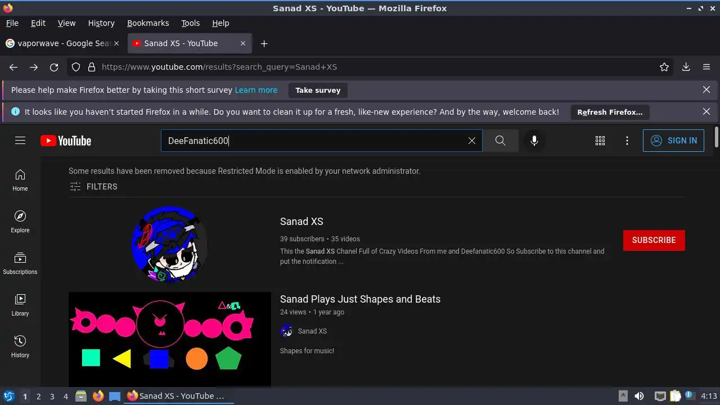Open the FILTERS options
Image resolution: width=720 pixels, height=405 pixels.
click(93, 187)
